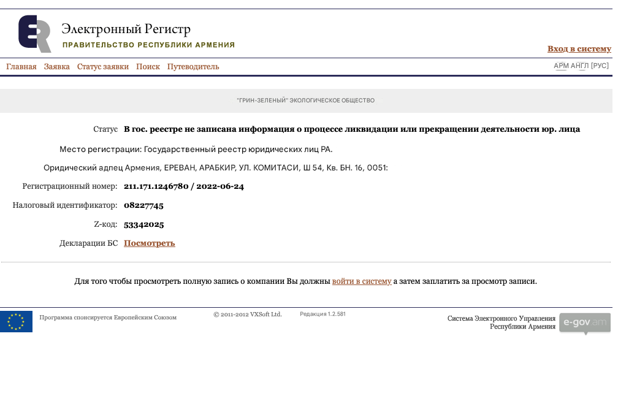
Task: Click the Z-код label
Action: [x=105, y=224]
